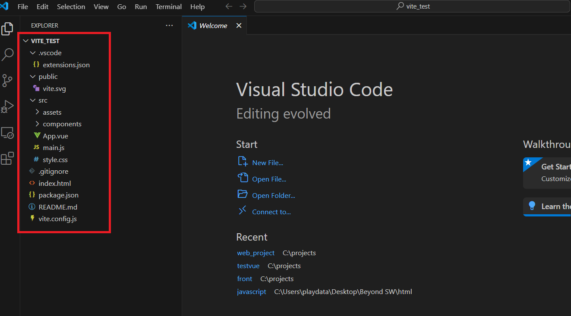Screen dimensions: 571x316
Task: Open the Run menu
Action: 141,6
